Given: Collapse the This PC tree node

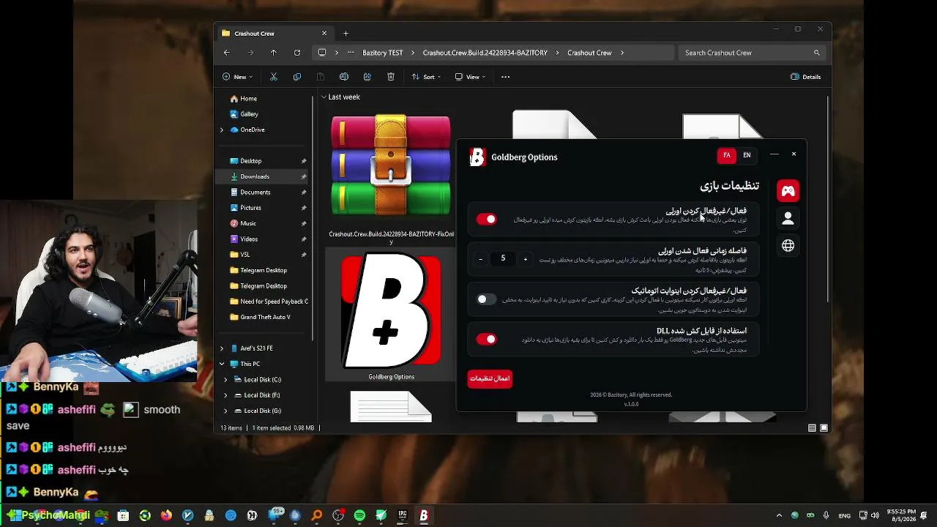Looking at the screenshot, I should 222,364.
